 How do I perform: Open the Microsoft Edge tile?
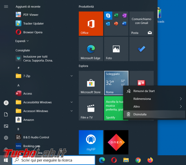91,49
